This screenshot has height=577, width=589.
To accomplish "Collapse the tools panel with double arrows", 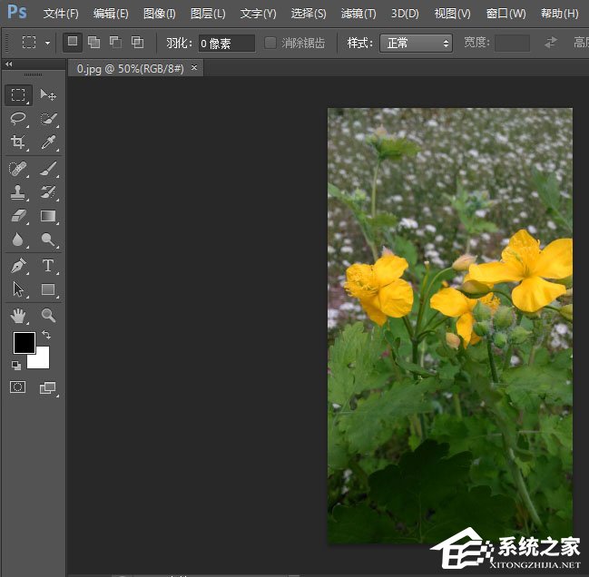I will 9,65.
